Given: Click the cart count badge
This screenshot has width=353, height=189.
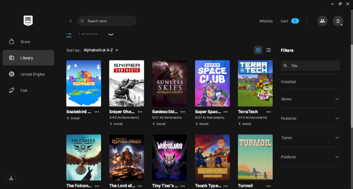Looking at the screenshot, I should click(x=295, y=21).
